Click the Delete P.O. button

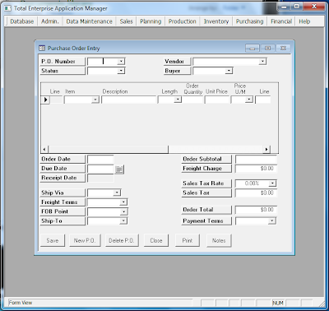[122, 240]
